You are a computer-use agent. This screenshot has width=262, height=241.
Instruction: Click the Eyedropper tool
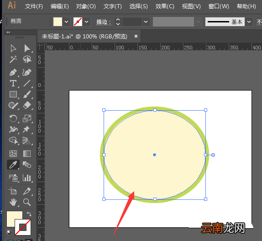(x=13, y=165)
